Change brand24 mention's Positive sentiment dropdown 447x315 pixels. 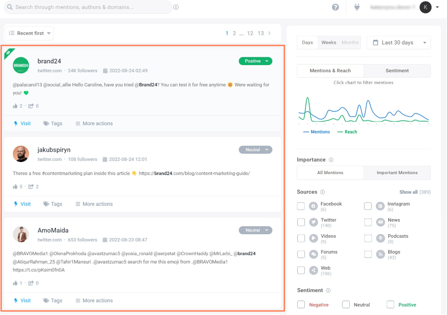[255, 61]
